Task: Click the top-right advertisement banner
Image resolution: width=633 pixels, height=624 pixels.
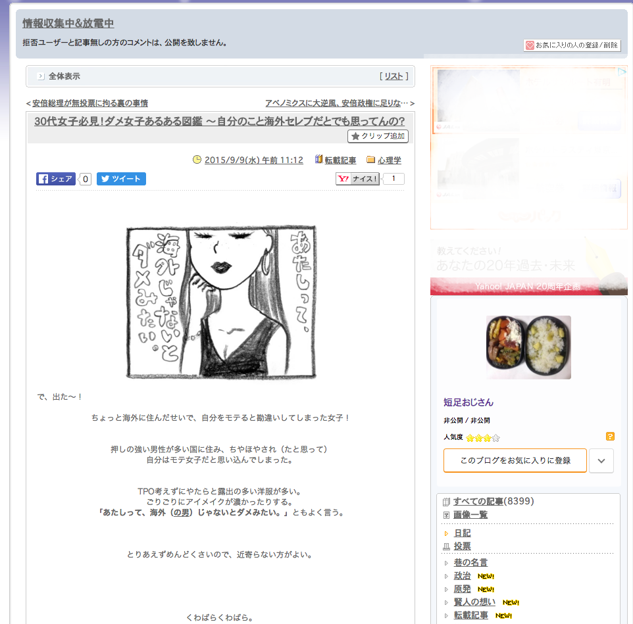Action: click(529, 147)
